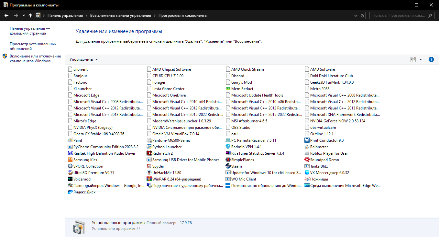The height and width of the screenshot is (237, 439).
Task: Select osu! in the program list
Action: 232,134
